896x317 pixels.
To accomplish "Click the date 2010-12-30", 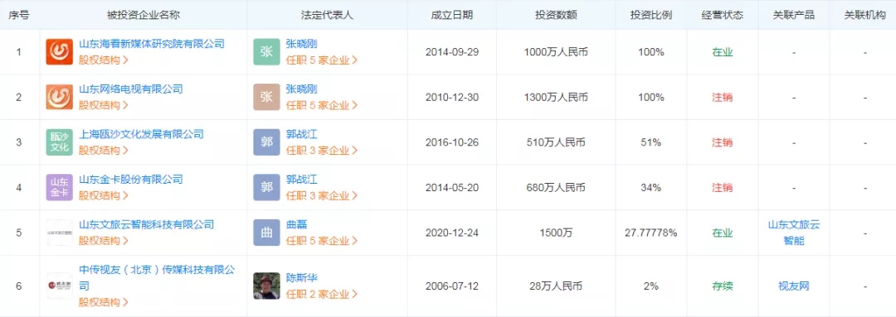I will (x=452, y=97).
